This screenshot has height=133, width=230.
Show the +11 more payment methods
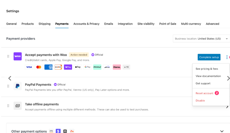pos(126,67)
